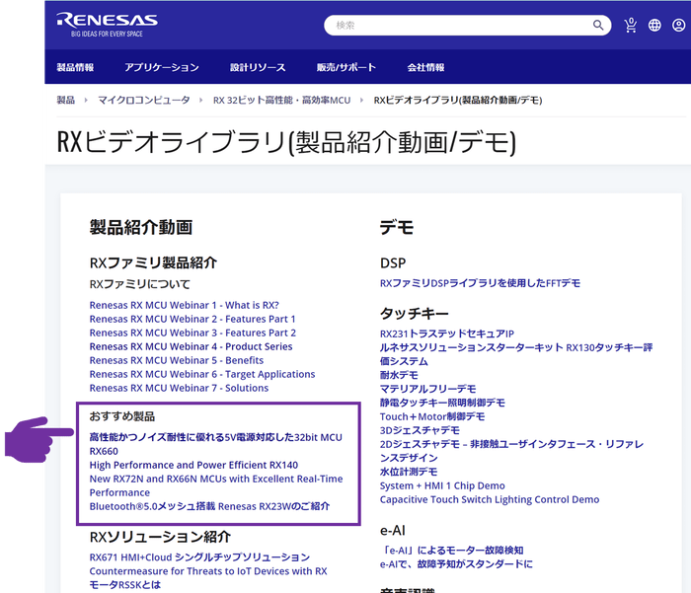Click the DSP subheading

(x=393, y=263)
